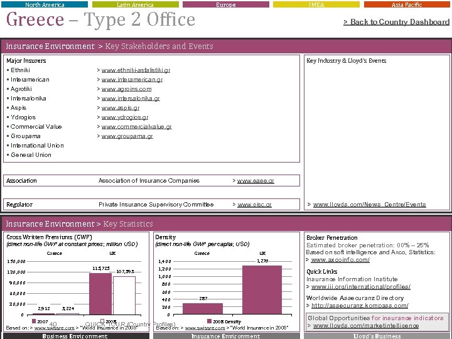Switch to the Latin America tab
Image resolution: width=452 pixels, height=339 pixels.
[135, 4]
